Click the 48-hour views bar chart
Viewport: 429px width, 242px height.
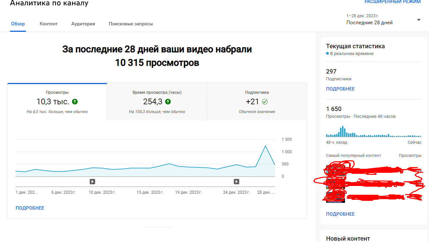(x=374, y=131)
